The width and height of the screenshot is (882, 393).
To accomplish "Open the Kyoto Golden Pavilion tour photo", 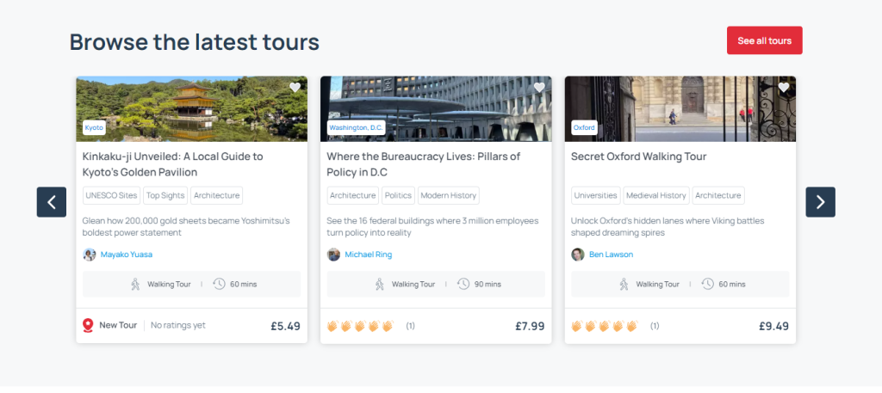I will tap(191, 108).
